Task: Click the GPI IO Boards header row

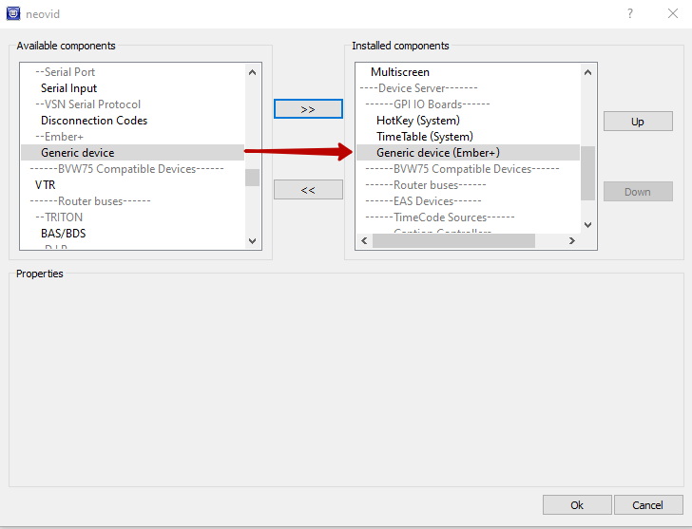Action: 468,104
